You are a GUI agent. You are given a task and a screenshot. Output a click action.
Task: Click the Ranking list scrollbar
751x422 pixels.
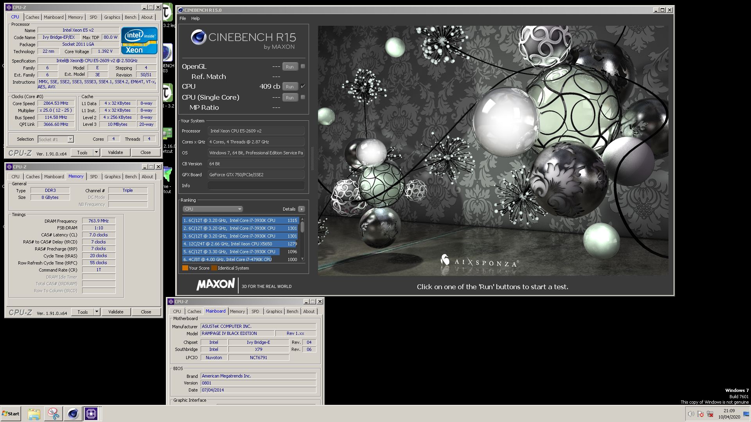tap(302, 240)
